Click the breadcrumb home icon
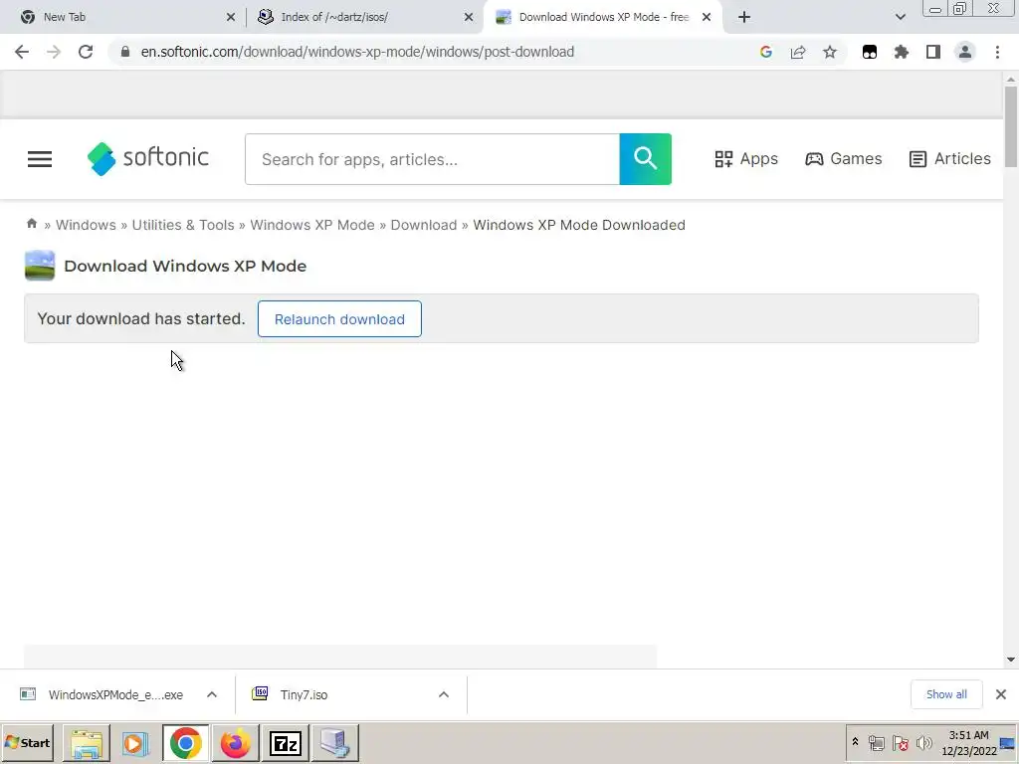The height and width of the screenshot is (764, 1019). pos(31,224)
